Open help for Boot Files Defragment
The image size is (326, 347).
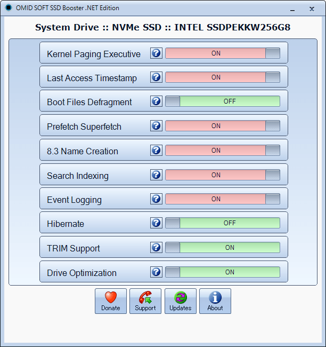pyautogui.click(x=156, y=101)
